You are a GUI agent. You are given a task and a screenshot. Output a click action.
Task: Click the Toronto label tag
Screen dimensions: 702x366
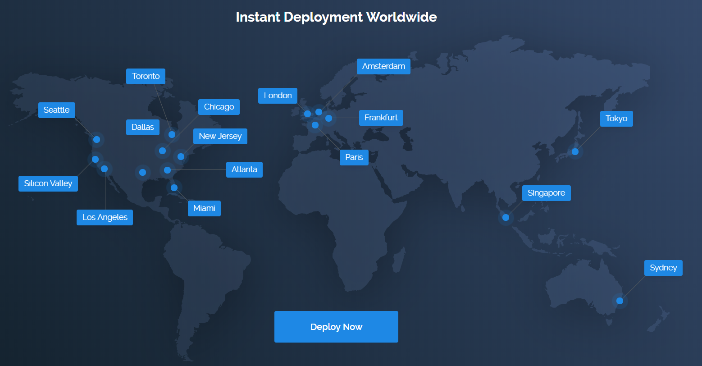pyautogui.click(x=146, y=76)
